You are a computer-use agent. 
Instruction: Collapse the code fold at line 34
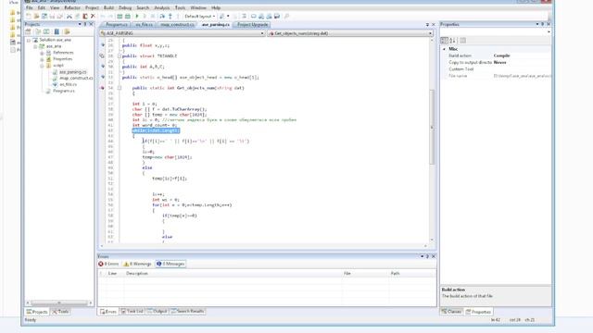[x=120, y=88]
